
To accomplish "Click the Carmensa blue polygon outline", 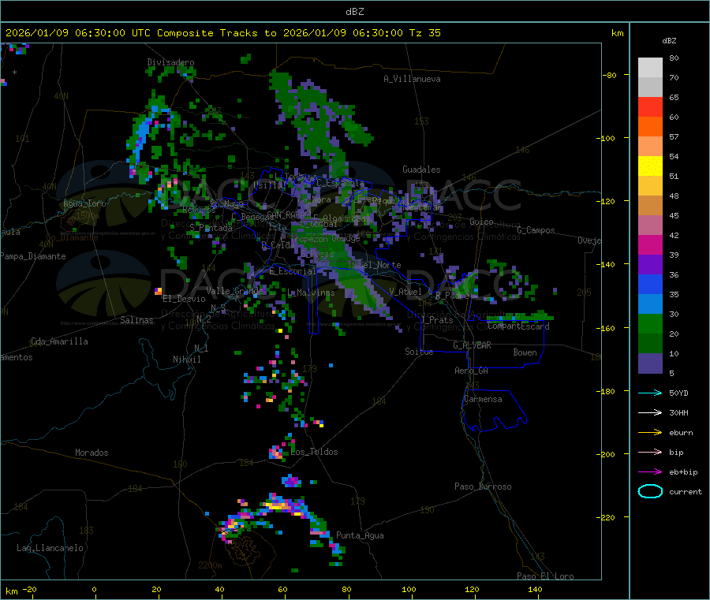I will click(495, 411).
